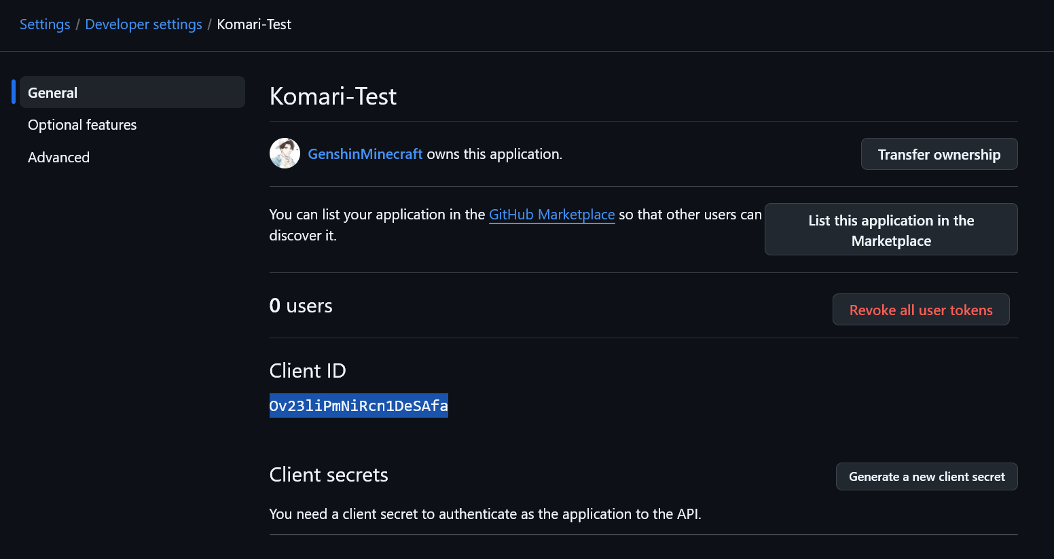Image resolution: width=1054 pixels, height=559 pixels.
Task: Click the Transfer ownership button
Action: tap(939, 154)
